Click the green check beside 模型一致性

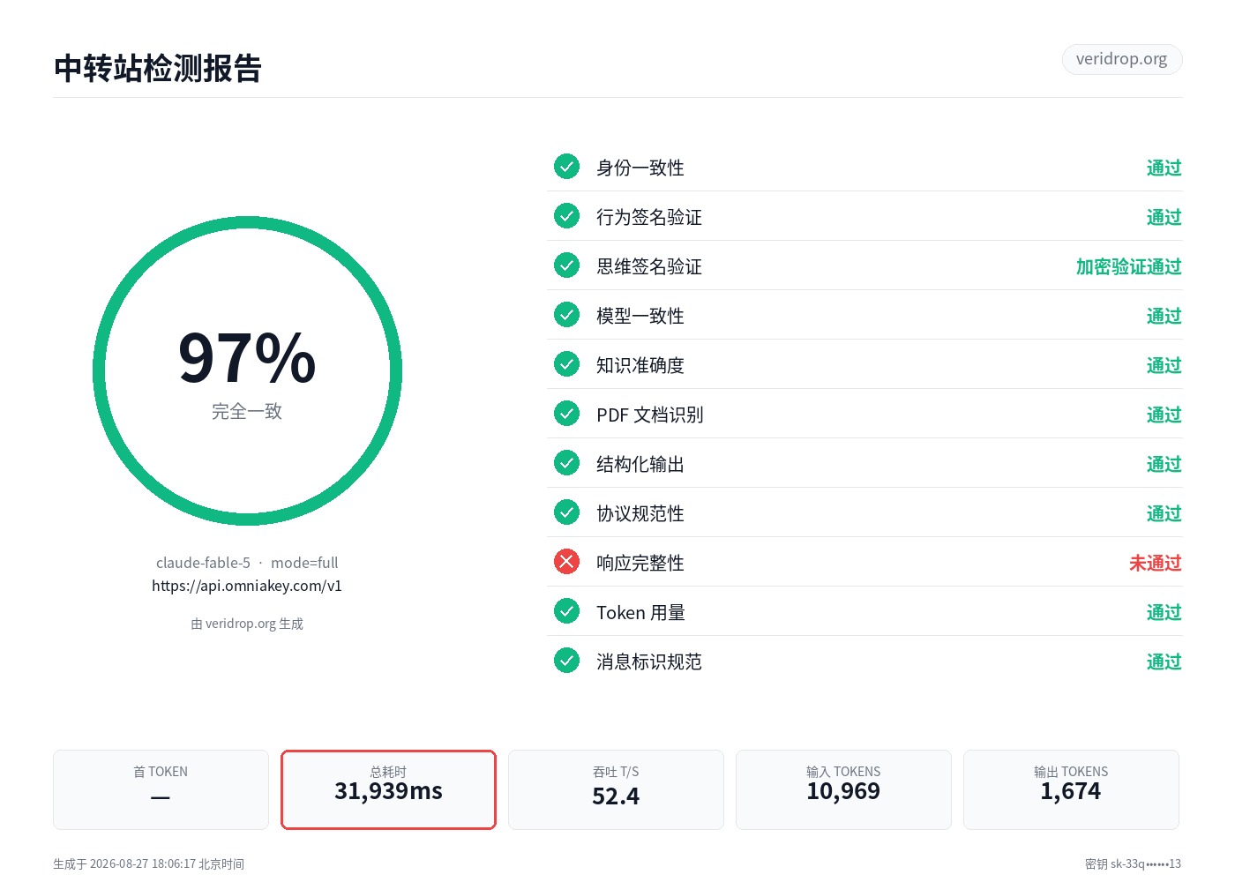click(x=566, y=314)
